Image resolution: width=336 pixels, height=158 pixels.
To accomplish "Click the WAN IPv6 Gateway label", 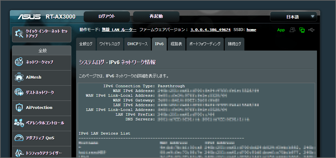I will point(134,100).
